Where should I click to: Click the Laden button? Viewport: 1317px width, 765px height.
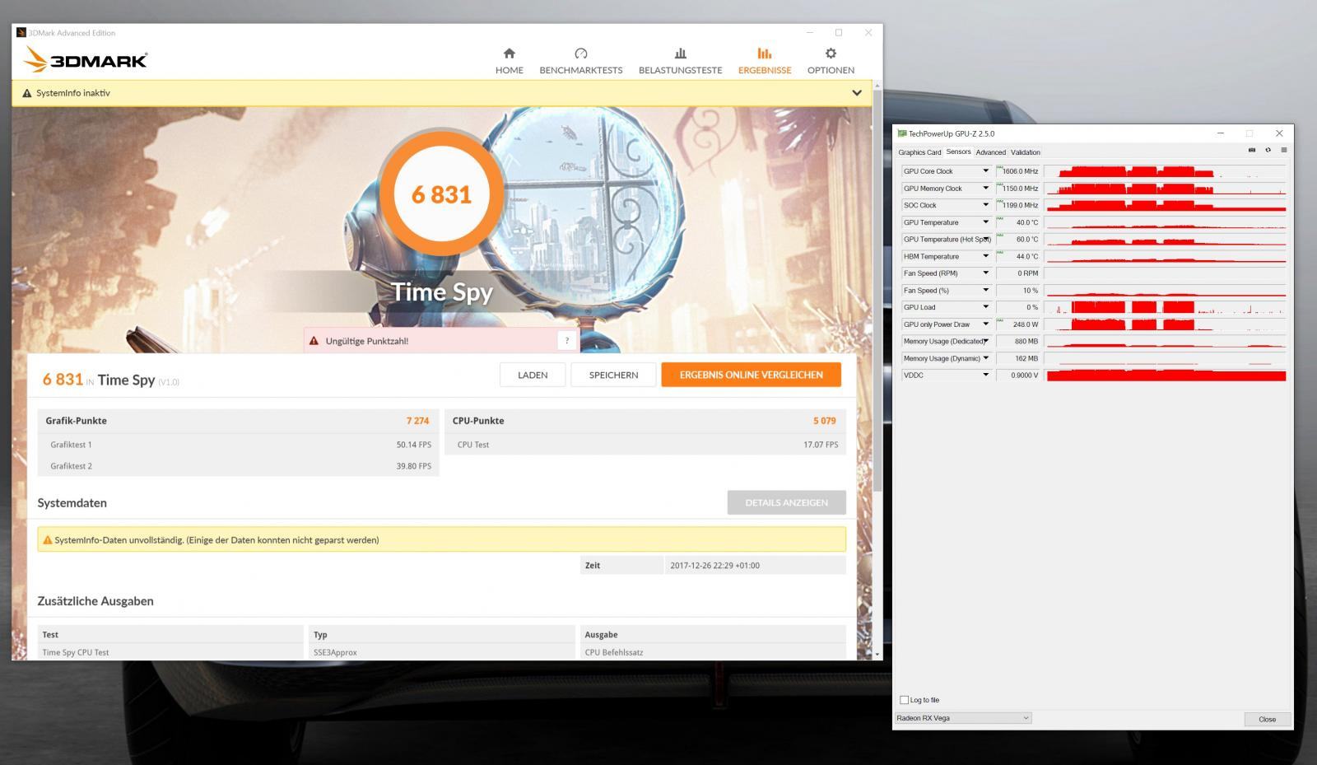pyautogui.click(x=533, y=375)
